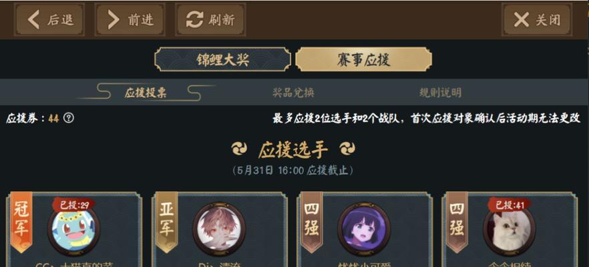Click the 已投:41 vote count tag
Viewport: 589px width, 267px height.
(x=509, y=205)
